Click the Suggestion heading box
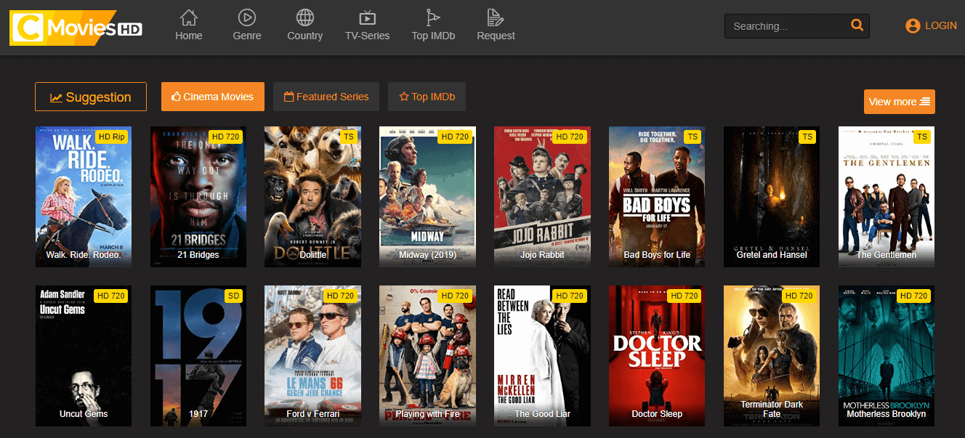This screenshot has height=438, width=965. (x=91, y=97)
